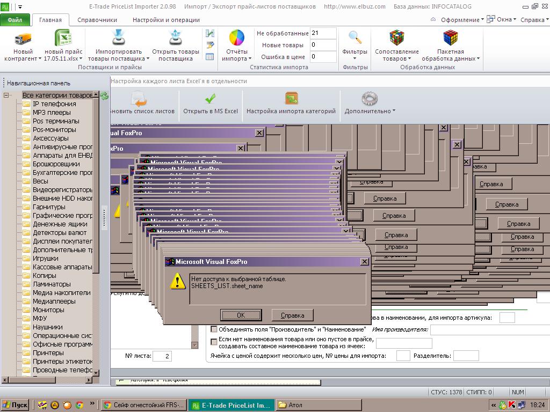Click the Дополнительно gear icon
This screenshot has width=550, height=412.
pos(369,99)
